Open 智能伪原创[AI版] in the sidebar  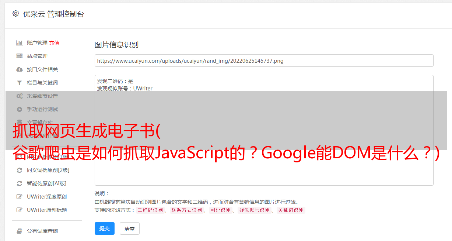pos(47,183)
